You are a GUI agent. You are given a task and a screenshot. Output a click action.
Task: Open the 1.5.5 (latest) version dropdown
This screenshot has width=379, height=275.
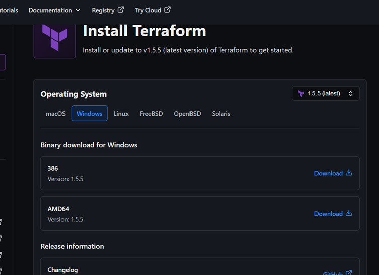coord(326,94)
